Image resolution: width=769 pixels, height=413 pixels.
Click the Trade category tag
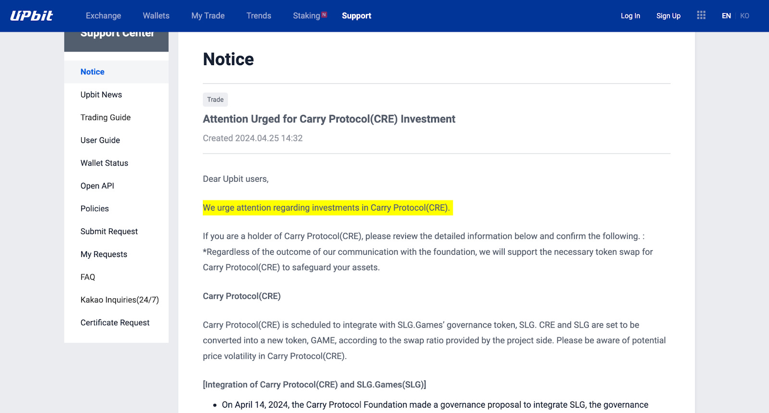pos(215,100)
